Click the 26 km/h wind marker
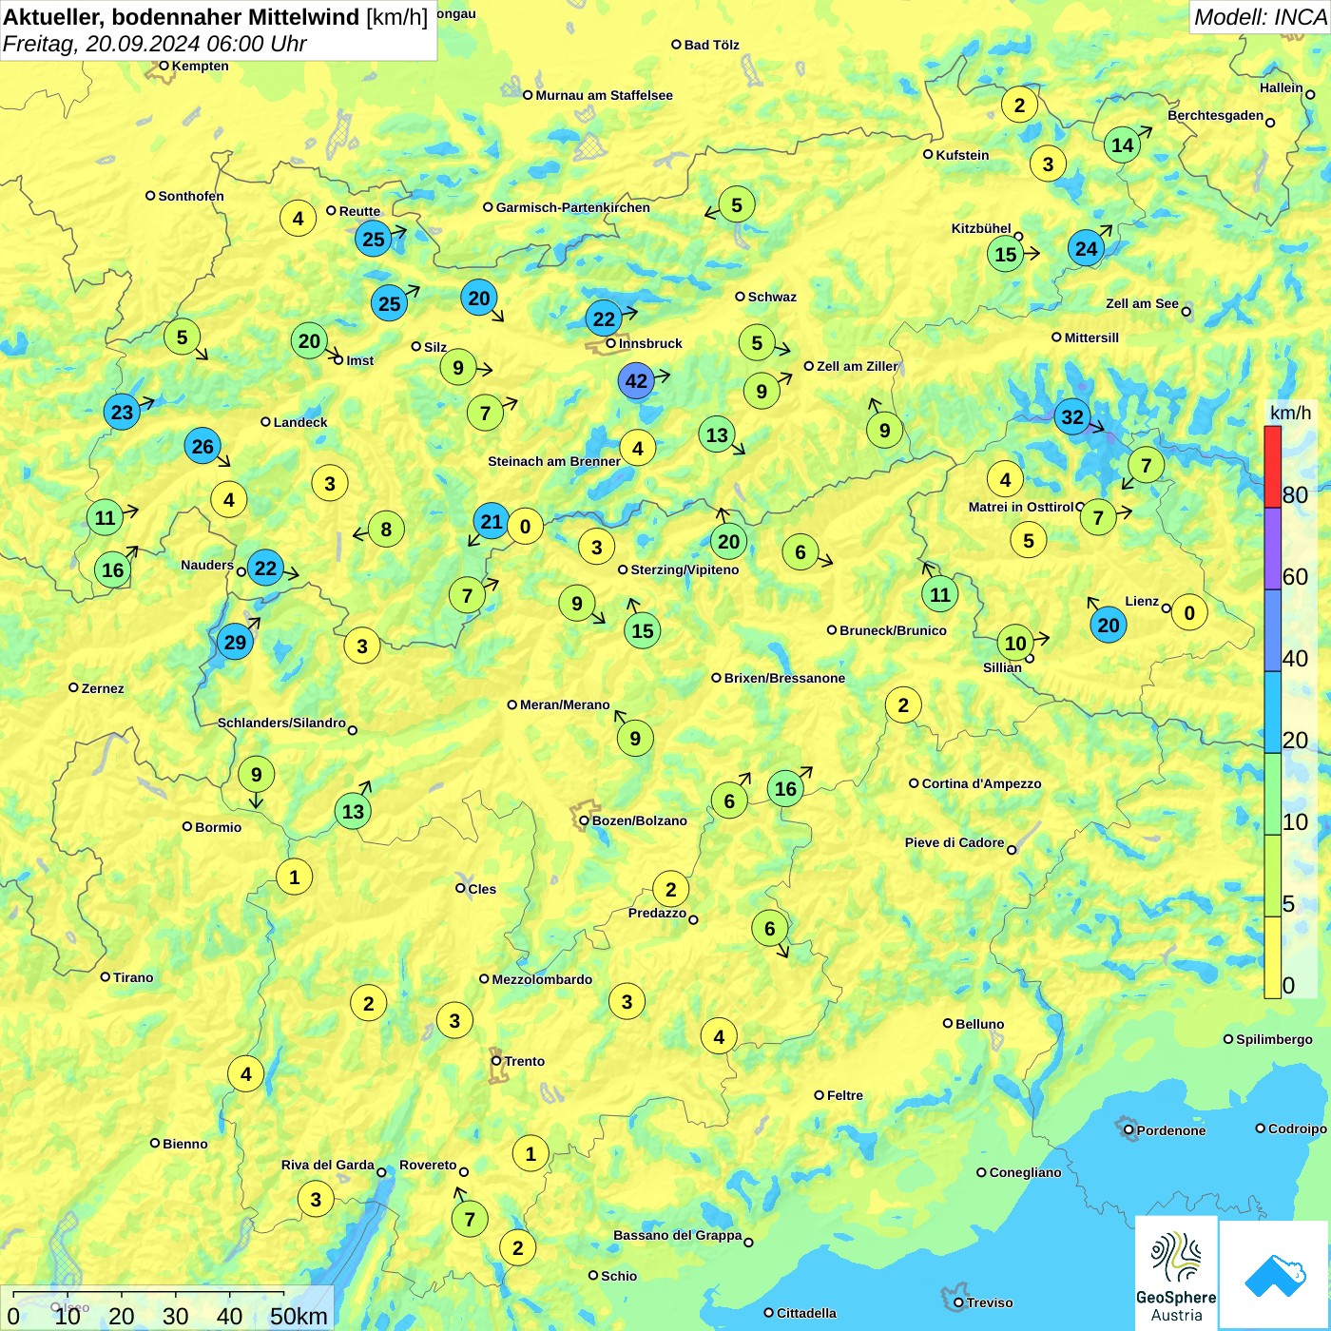 pos(203,446)
